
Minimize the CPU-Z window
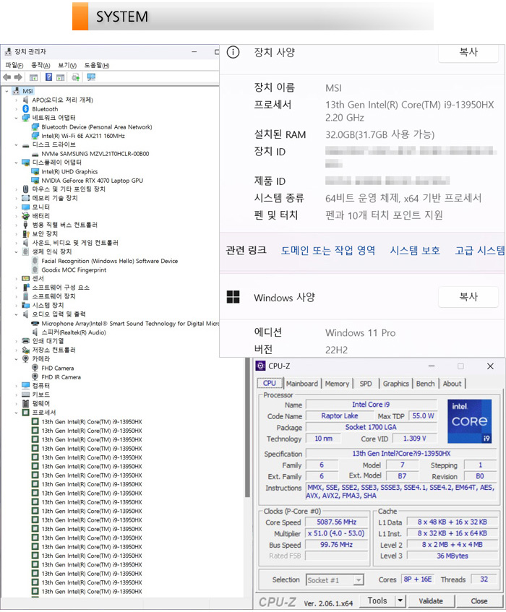(x=432, y=366)
